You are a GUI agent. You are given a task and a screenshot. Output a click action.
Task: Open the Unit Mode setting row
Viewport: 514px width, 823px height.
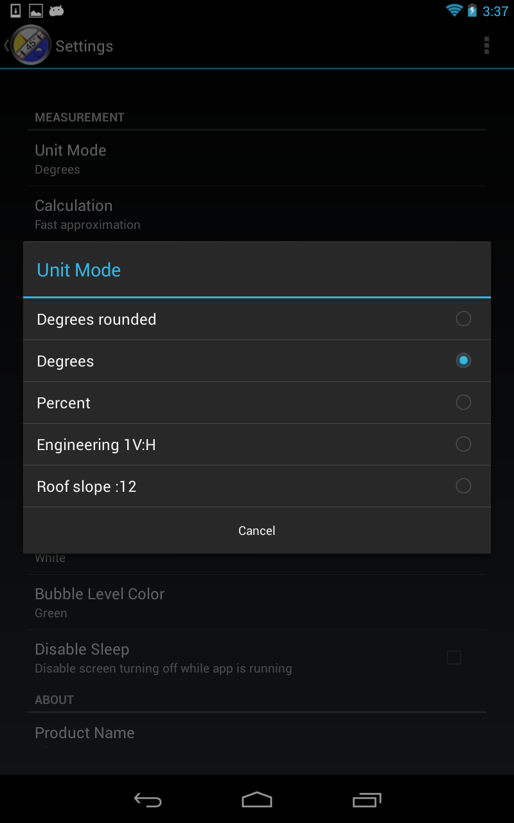[x=257, y=159]
